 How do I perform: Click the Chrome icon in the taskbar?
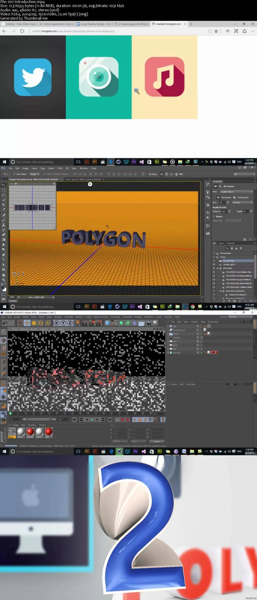click(192, 306)
